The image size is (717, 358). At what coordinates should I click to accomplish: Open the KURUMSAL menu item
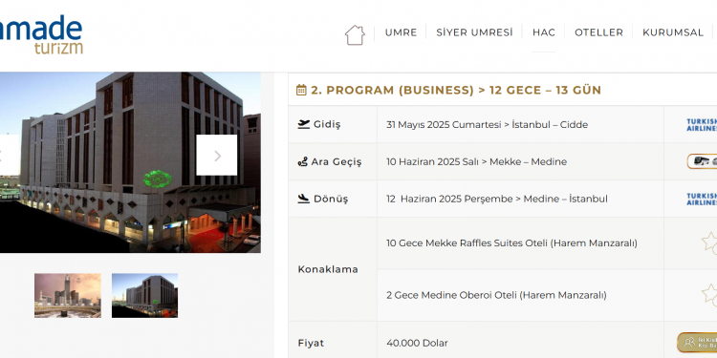point(673,32)
